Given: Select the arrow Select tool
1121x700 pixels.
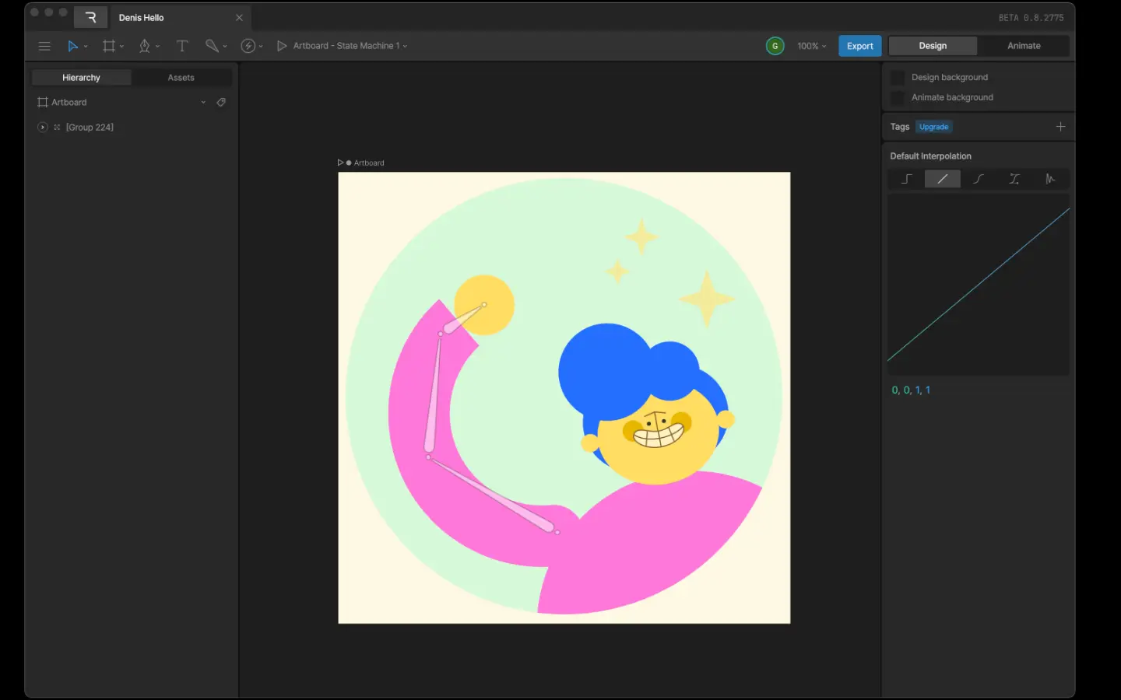Looking at the screenshot, I should (72, 46).
